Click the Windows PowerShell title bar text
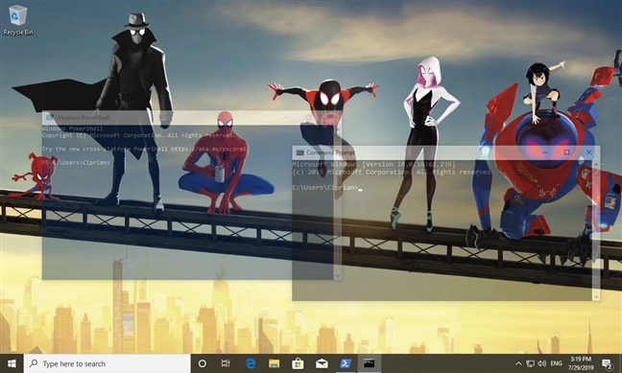Screen dimensions: 622x373 tap(83, 117)
